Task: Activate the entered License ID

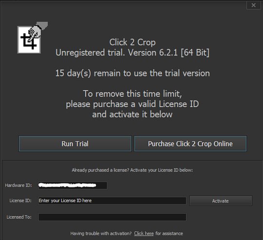Action: [x=221, y=201]
